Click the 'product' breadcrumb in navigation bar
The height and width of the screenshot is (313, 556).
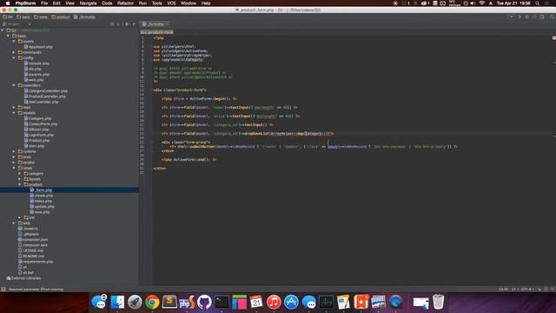60,17
